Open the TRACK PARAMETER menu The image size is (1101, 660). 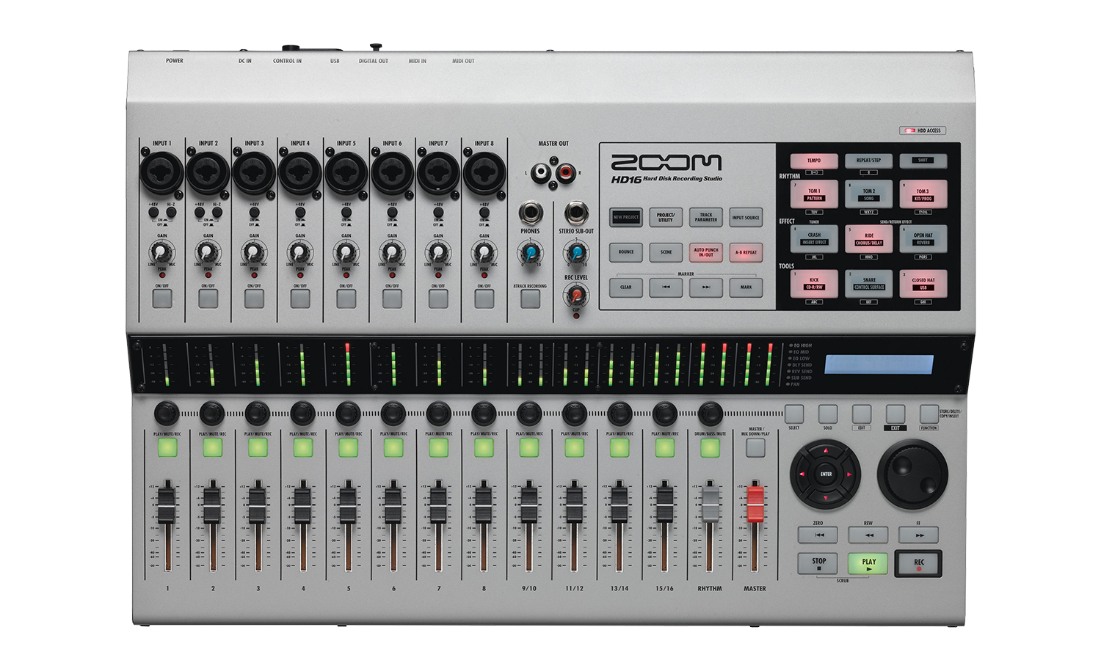(706, 217)
